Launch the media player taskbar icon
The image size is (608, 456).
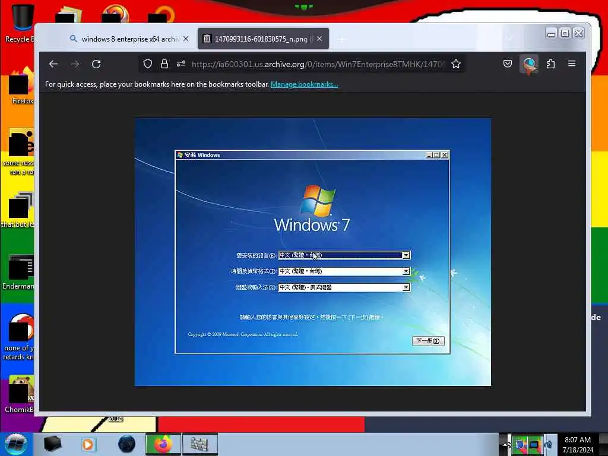88,444
